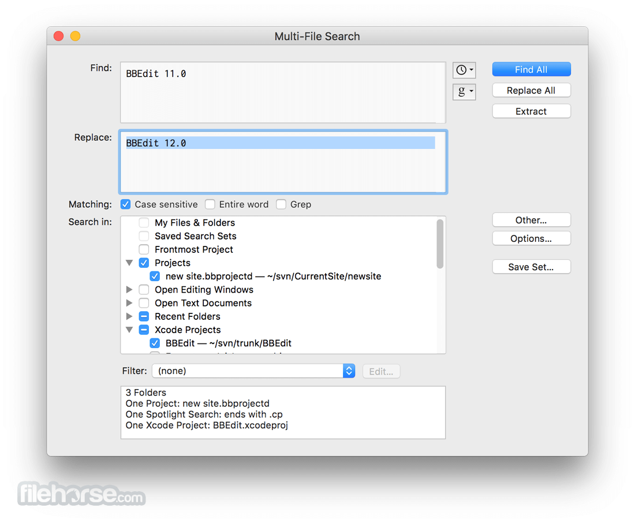Click 'One Xcode Project: BBEdit.xcodeproj' summary

207,425
